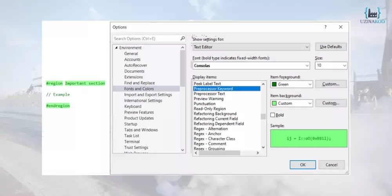Close the Options dialog

tap(341, 27)
